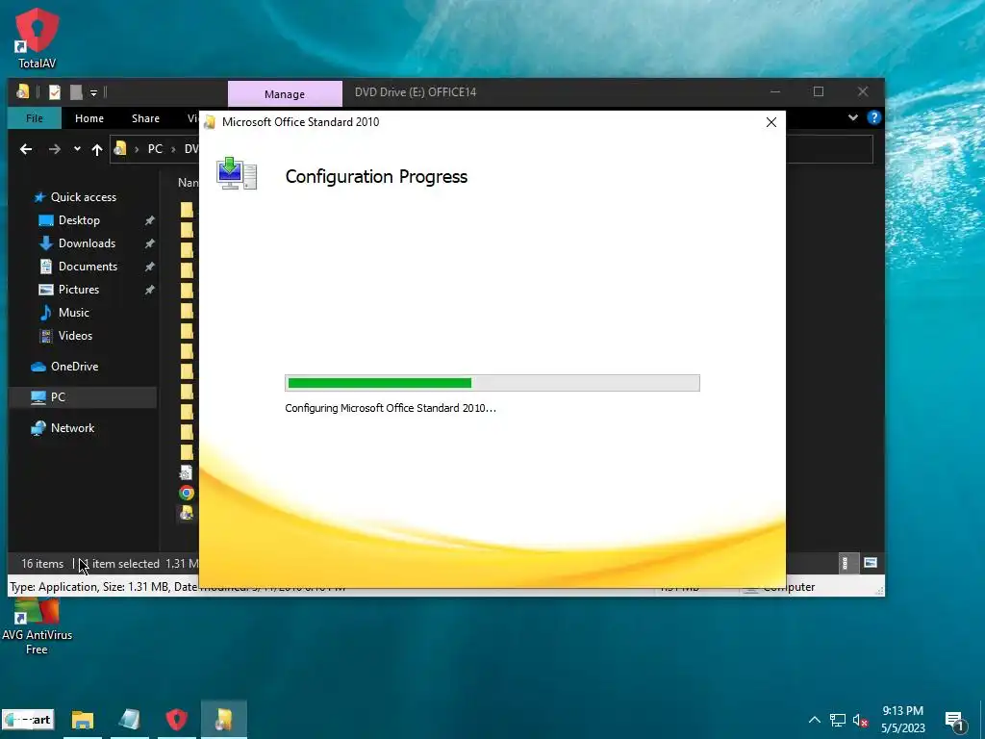Viewport: 985px width, 739px height.
Task: Select PC in the navigation pane
Action: 83,397
